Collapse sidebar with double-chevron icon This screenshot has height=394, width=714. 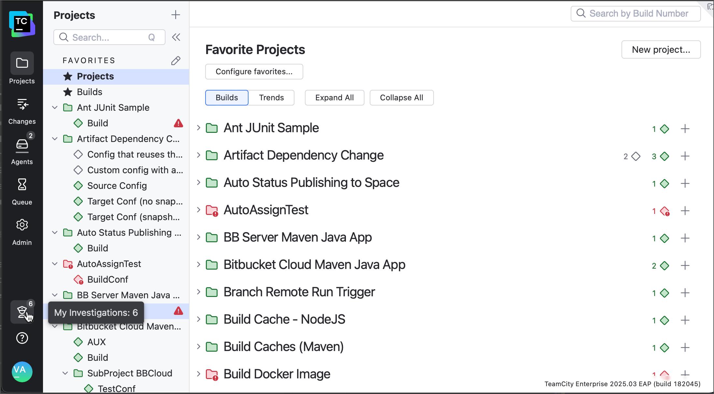[176, 37]
